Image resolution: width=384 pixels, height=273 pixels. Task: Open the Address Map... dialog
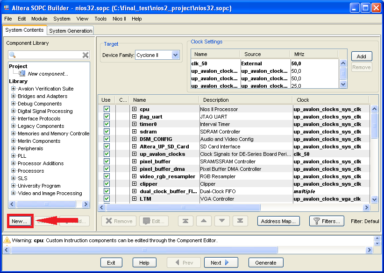click(x=278, y=221)
